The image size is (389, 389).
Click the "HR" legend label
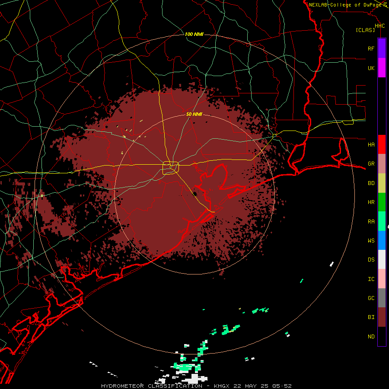371,202
